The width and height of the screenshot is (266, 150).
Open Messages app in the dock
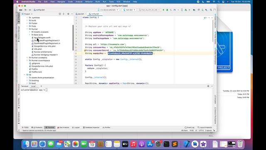(x=51, y=144)
